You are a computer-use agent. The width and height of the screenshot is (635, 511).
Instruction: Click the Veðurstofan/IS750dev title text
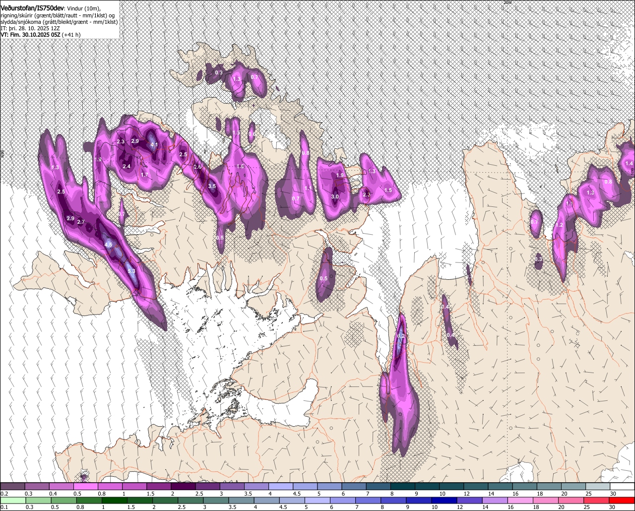pos(32,8)
